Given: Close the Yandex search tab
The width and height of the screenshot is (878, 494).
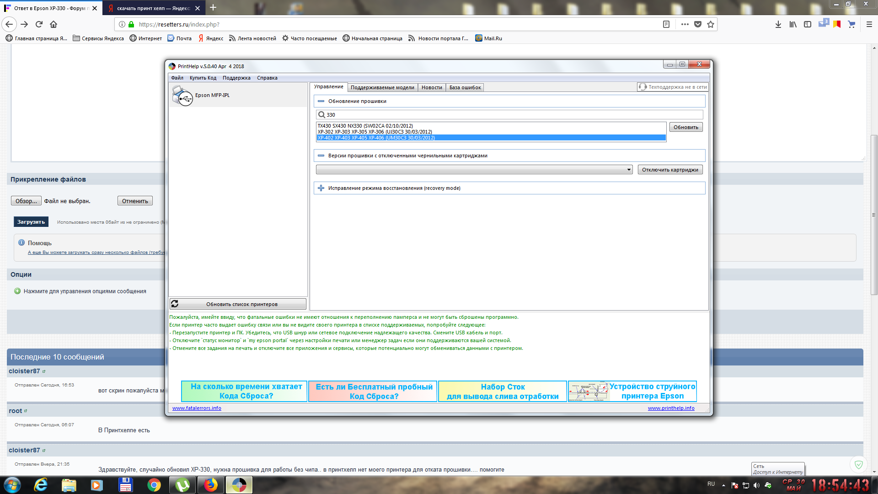Looking at the screenshot, I should tap(198, 8).
